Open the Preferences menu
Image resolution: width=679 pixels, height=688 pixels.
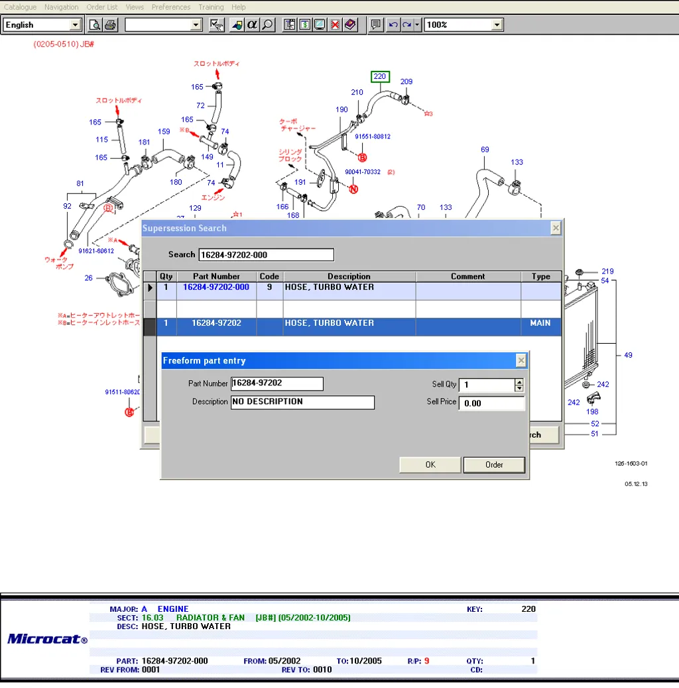click(171, 7)
